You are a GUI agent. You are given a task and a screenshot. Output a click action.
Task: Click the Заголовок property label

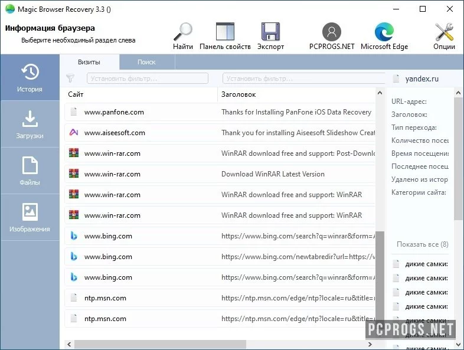(409, 115)
